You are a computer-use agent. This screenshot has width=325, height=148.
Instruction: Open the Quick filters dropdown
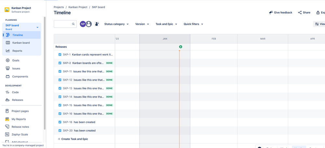pyautogui.click(x=193, y=24)
